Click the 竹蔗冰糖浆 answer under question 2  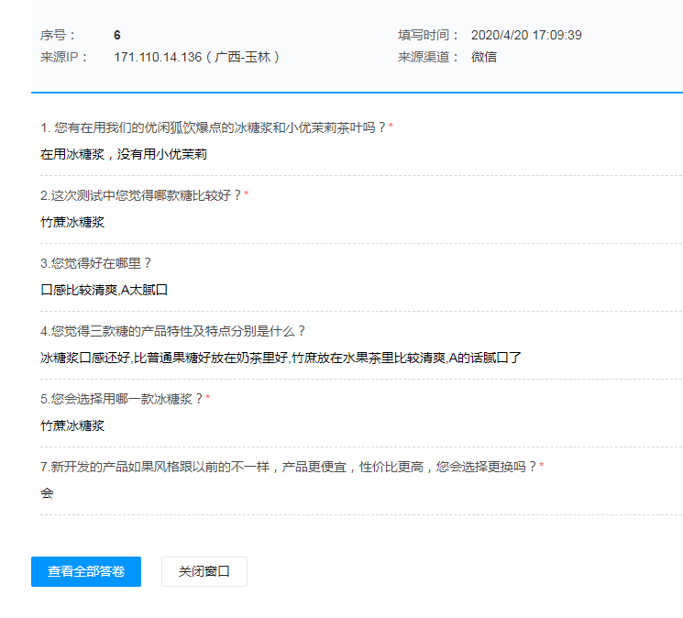pyautogui.click(x=72, y=222)
